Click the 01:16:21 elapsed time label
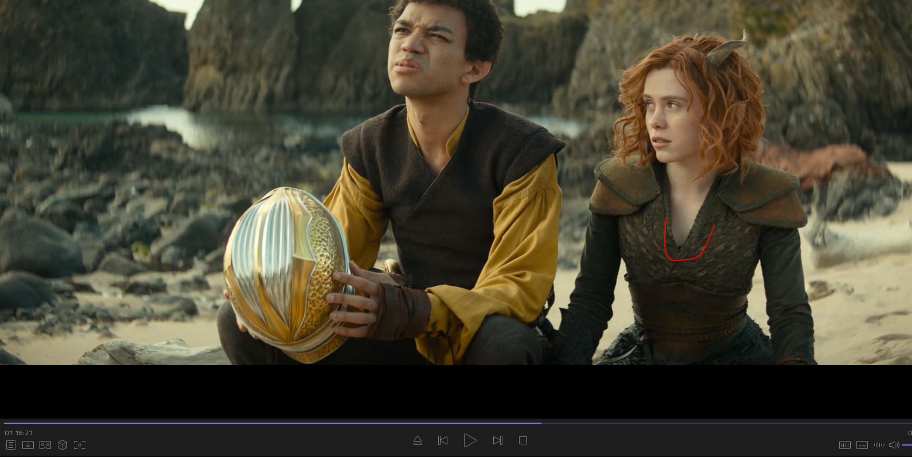The width and height of the screenshot is (912, 457). [19, 433]
